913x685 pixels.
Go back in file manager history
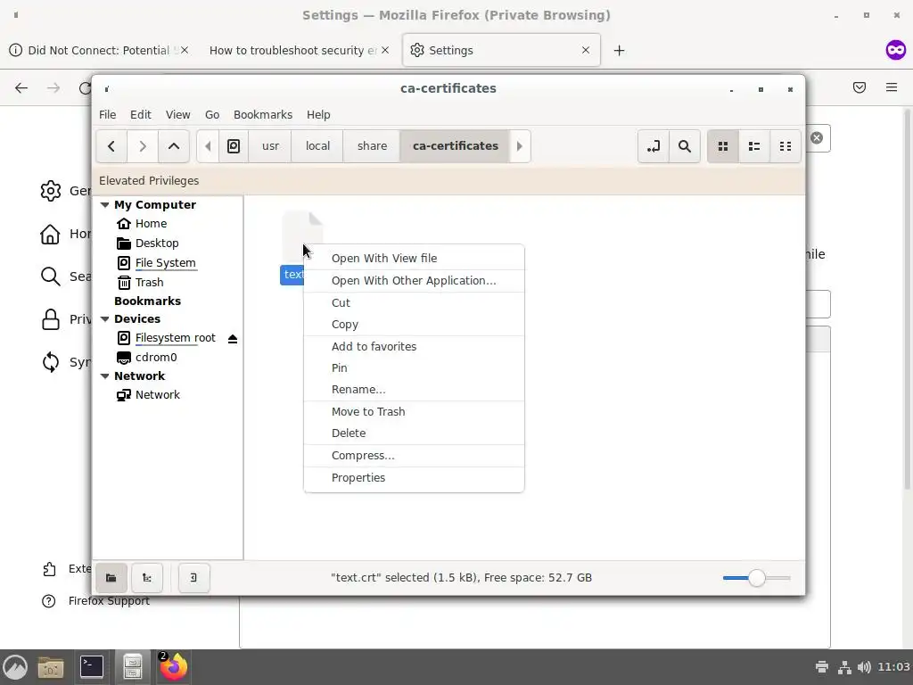111,146
